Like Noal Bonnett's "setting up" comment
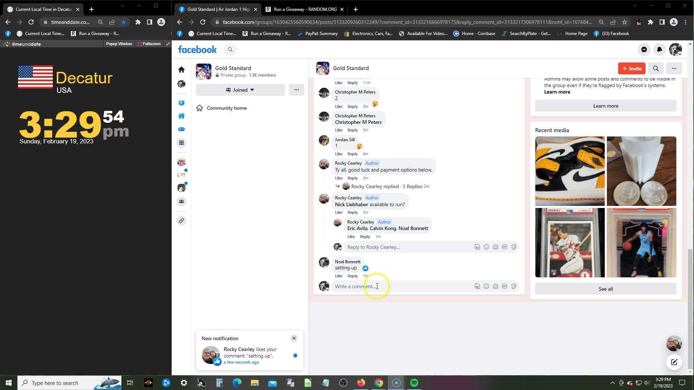 coord(338,276)
